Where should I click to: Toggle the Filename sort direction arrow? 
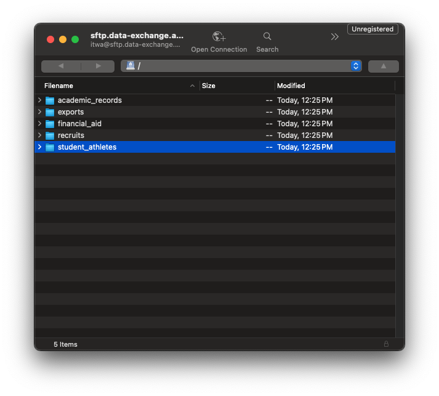pos(192,86)
